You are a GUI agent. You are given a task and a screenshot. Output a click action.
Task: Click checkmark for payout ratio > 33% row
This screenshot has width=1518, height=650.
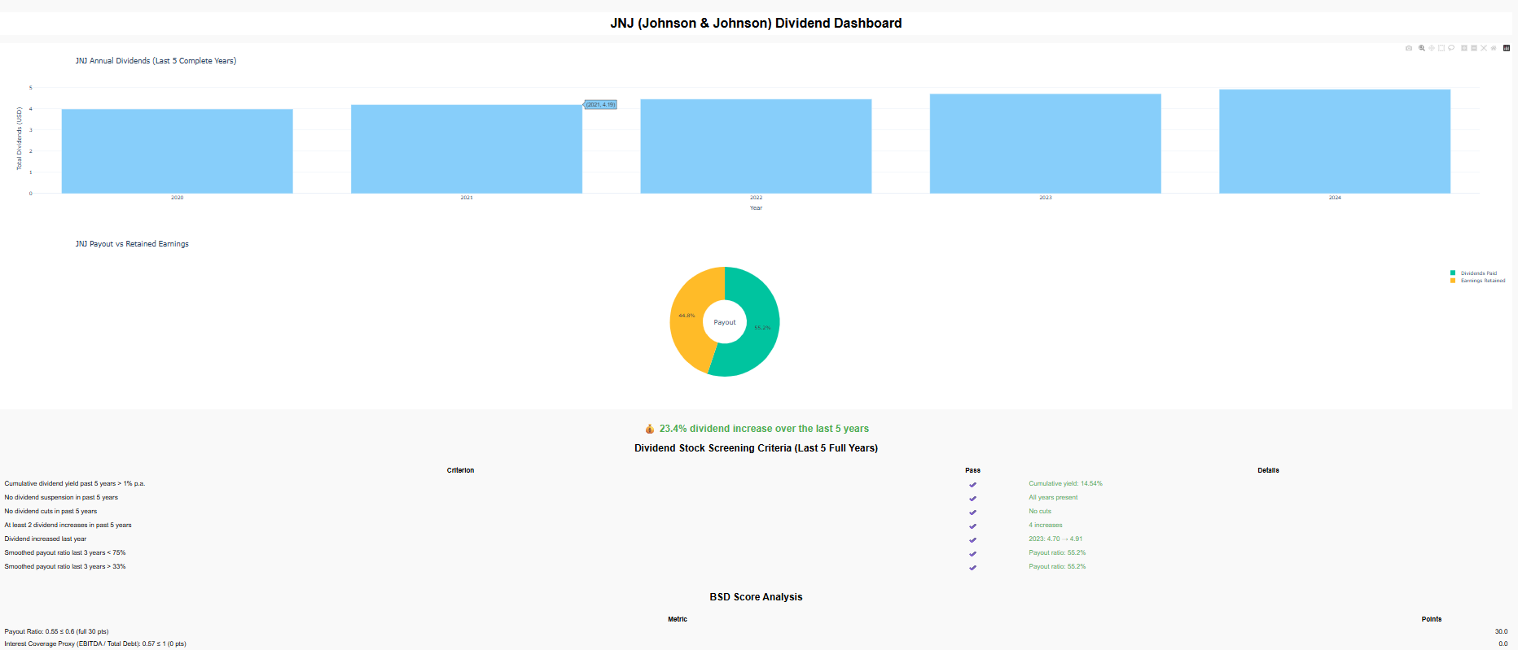[972, 567]
